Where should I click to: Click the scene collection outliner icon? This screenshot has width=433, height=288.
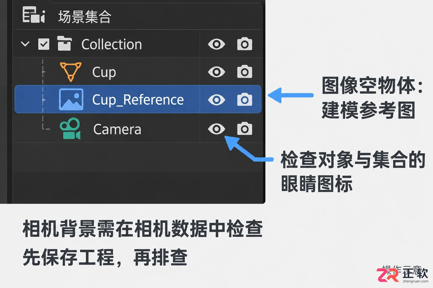click(x=34, y=15)
